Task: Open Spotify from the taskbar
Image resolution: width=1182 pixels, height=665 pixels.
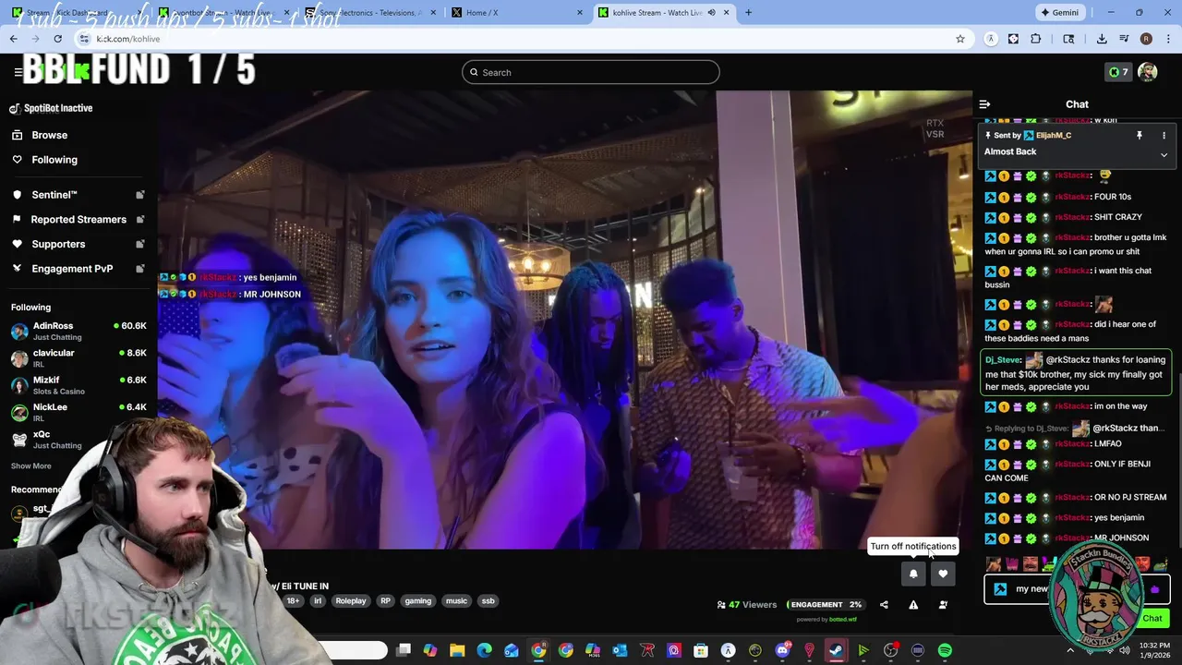Action: pyautogui.click(x=945, y=651)
